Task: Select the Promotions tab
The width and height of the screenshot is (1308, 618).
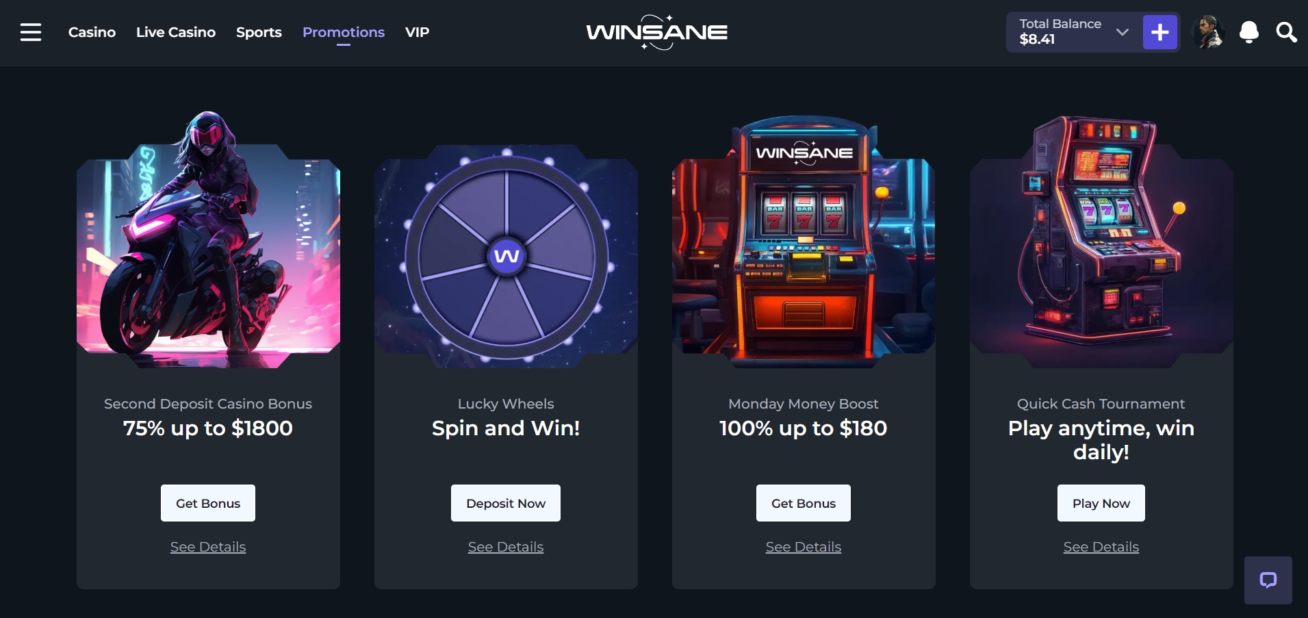Action: pyautogui.click(x=344, y=32)
